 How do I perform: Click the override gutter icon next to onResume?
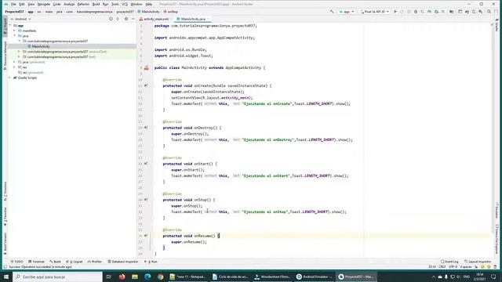(x=146, y=236)
